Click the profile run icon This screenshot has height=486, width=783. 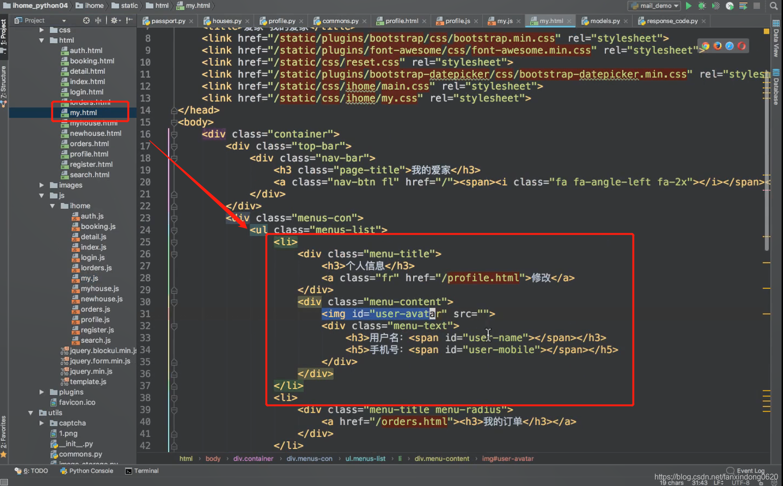tap(729, 6)
